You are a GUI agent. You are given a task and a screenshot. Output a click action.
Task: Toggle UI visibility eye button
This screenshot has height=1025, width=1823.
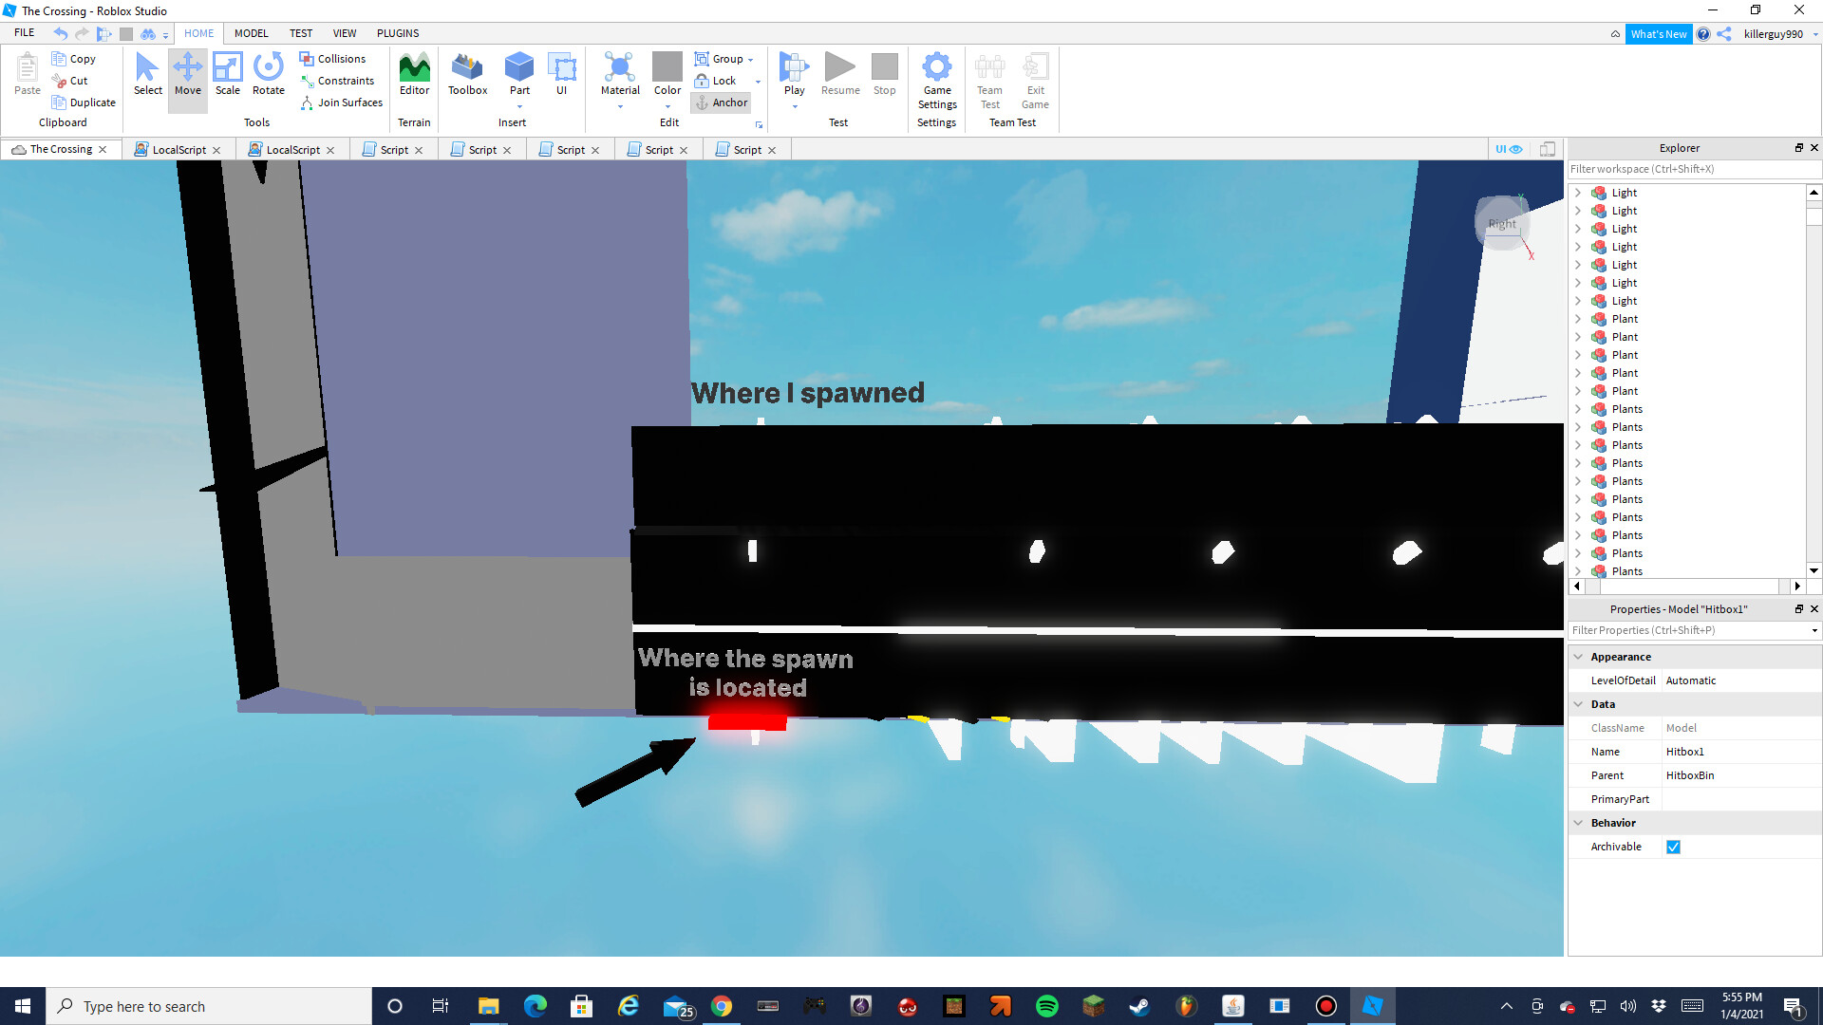pyautogui.click(x=1509, y=149)
